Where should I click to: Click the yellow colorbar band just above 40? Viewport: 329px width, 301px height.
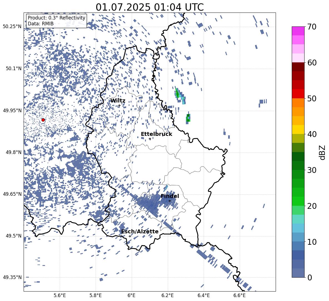298,129
